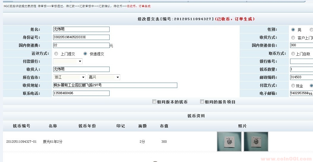Click the 收货地址 address field
Viewport: 313px width, 162px height.
(115, 85)
